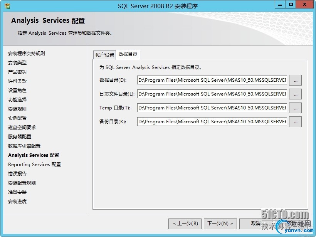316x237 pixels.
Task: Browse for the 数据目录(D) folder
Action: coord(296,80)
